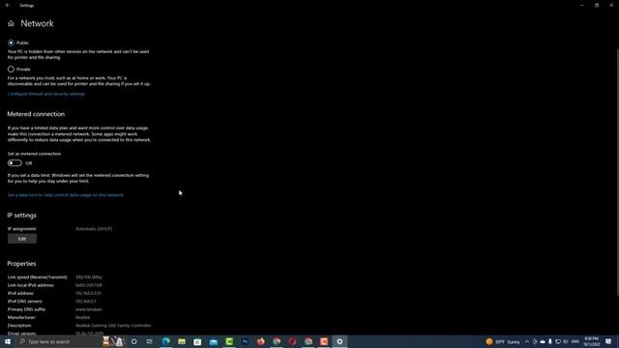
Task: Click the microphone tray icon
Action: tap(550, 341)
